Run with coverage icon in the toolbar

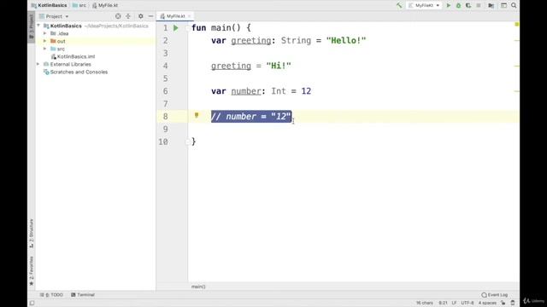(x=468, y=6)
